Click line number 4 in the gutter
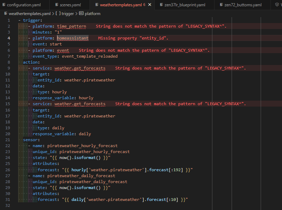 [9, 38]
